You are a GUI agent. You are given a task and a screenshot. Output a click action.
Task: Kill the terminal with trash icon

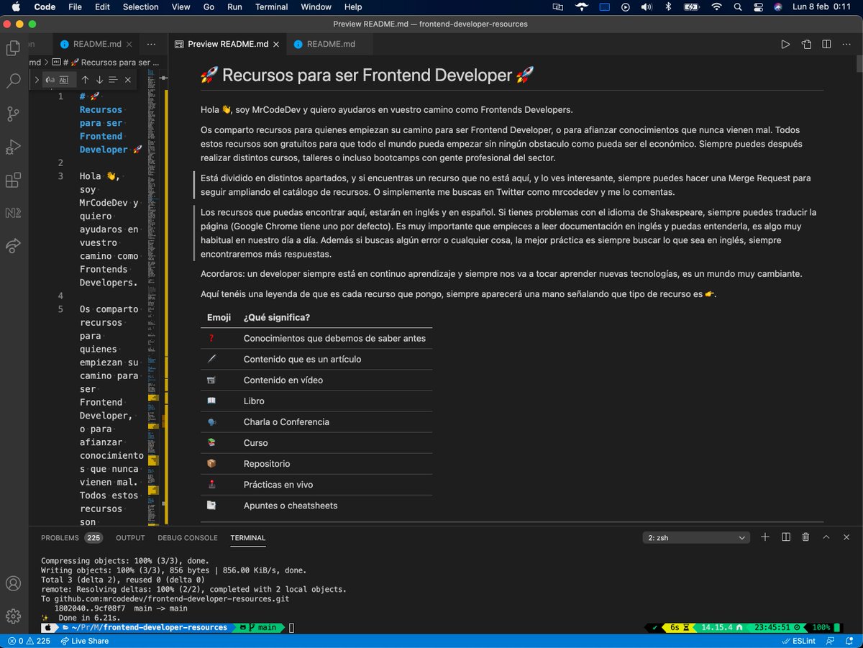point(805,537)
